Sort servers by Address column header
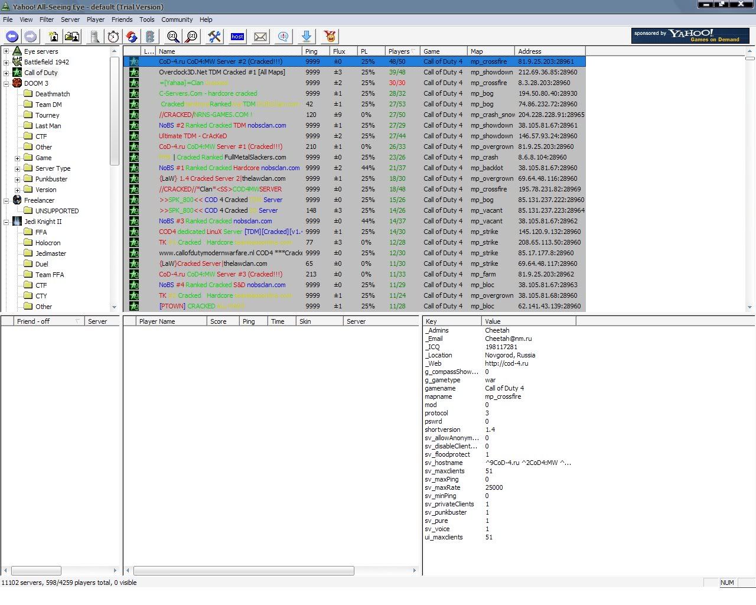 pyautogui.click(x=550, y=51)
